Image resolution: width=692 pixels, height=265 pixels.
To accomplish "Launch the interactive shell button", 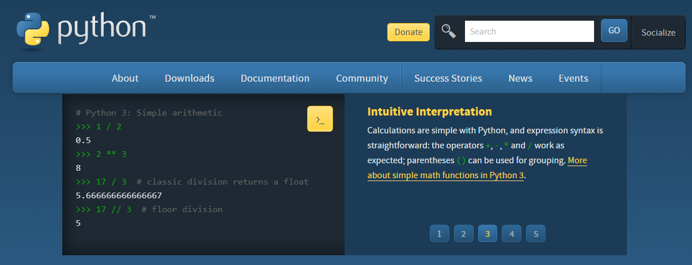I will point(320,119).
